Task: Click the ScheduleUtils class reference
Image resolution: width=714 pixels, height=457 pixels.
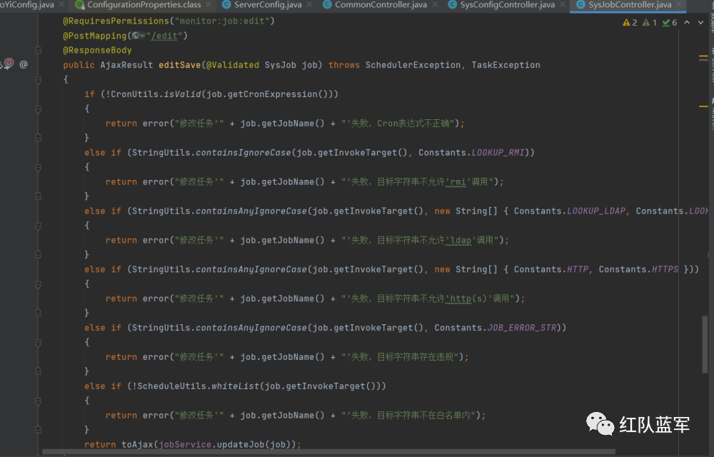Action: tap(171, 386)
